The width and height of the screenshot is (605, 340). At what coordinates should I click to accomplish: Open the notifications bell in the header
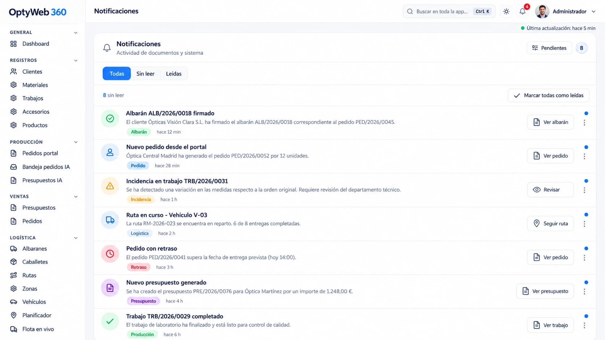pyautogui.click(x=522, y=12)
